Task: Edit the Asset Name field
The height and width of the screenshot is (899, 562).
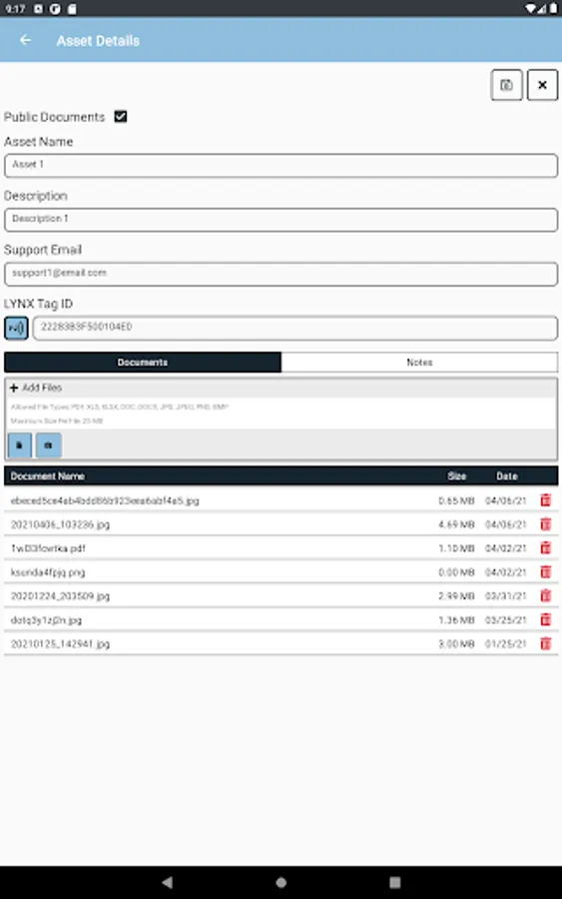Action: click(281, 165)
